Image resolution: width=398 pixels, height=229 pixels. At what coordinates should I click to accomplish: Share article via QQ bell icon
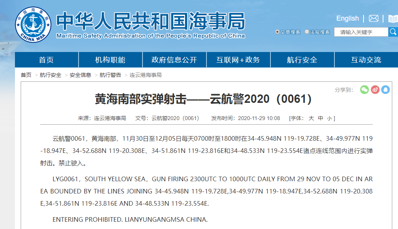pyautogui.click(x=385, y=90)
